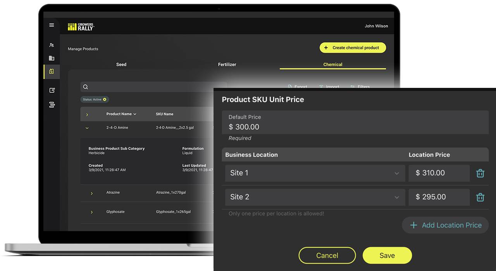
Task: Select the product pricing sidebar icon
Action: point(52,71)
